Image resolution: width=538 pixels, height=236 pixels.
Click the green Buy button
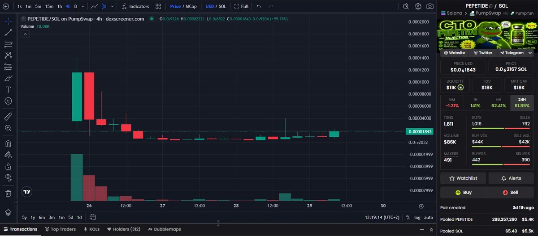(464, 192)
